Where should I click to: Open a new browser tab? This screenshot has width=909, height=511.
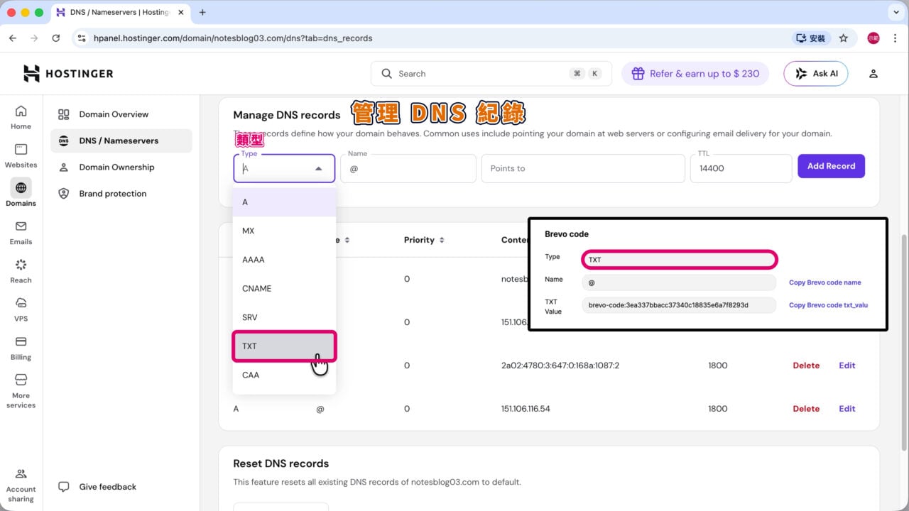tap(202, 12)
